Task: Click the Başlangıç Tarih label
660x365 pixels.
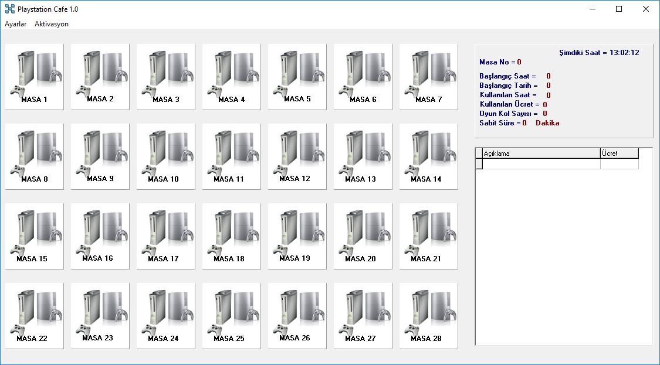Action: [x=509, y=86]
